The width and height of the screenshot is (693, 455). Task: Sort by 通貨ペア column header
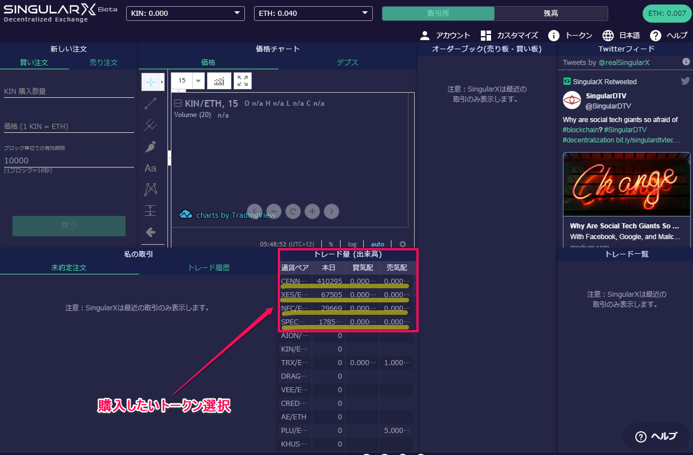click(x=295, y=267)
